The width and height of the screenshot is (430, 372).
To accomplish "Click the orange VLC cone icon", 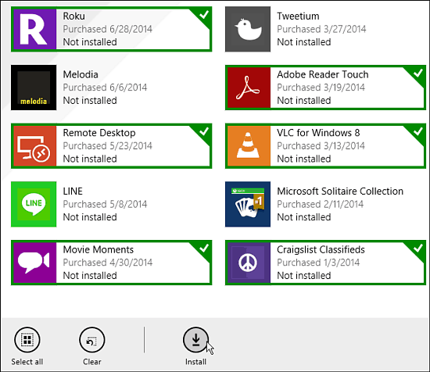I will [249, 146].
